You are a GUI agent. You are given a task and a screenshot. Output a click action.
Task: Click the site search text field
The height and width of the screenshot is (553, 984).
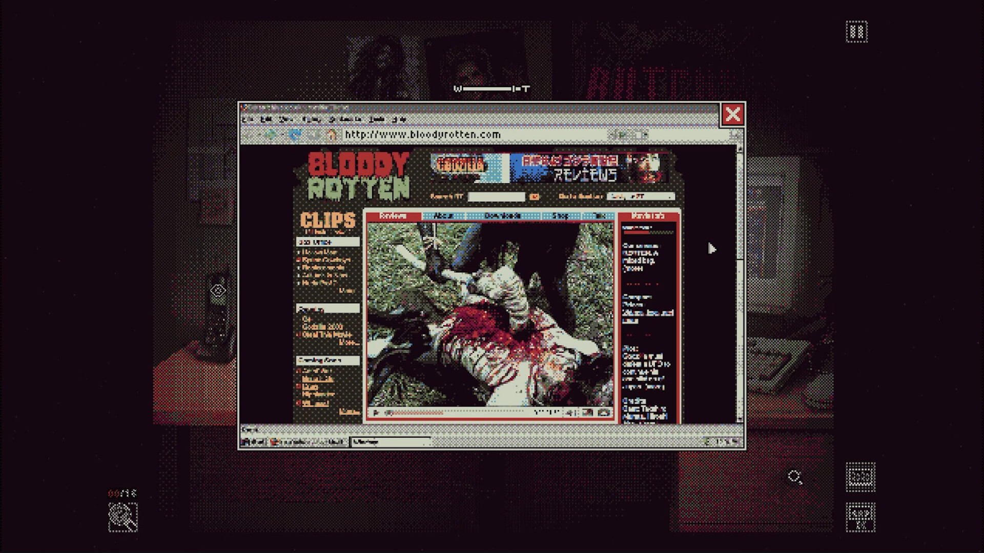(x=497, y=197)
